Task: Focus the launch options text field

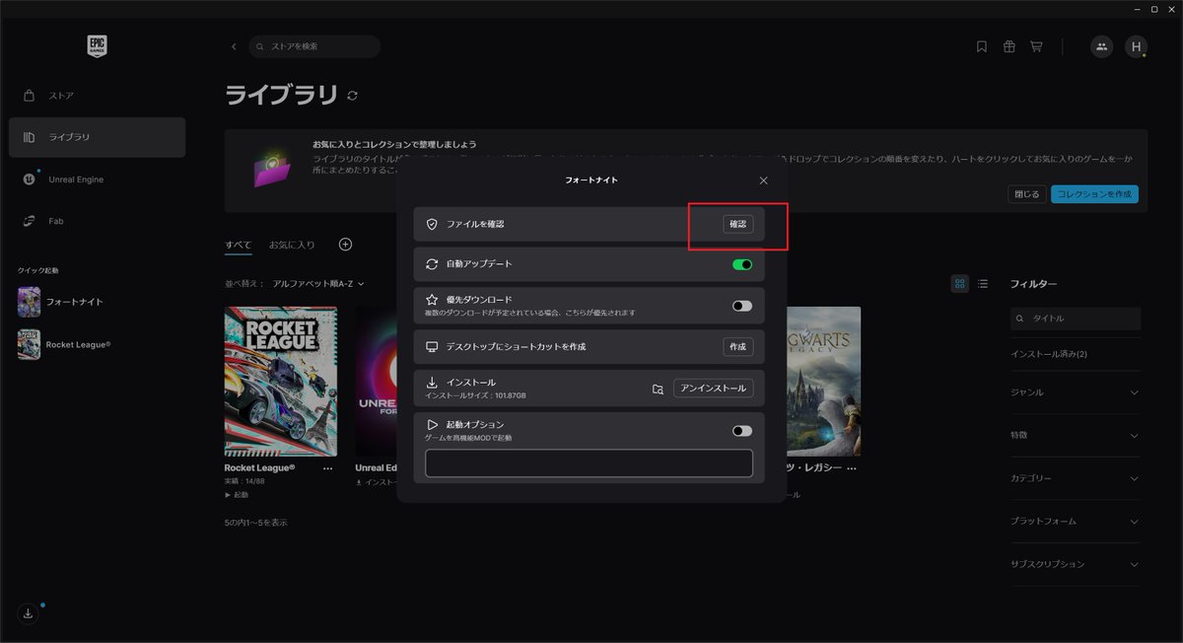Action: pos(589,464)
